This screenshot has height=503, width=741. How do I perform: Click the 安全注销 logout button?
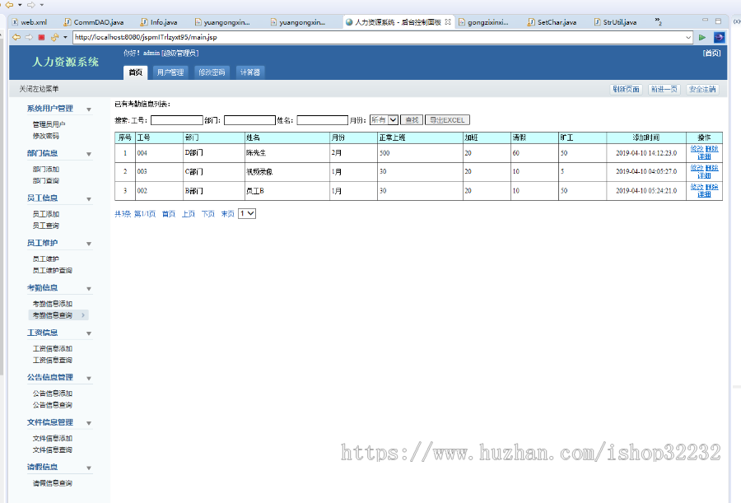pos(702,89)
